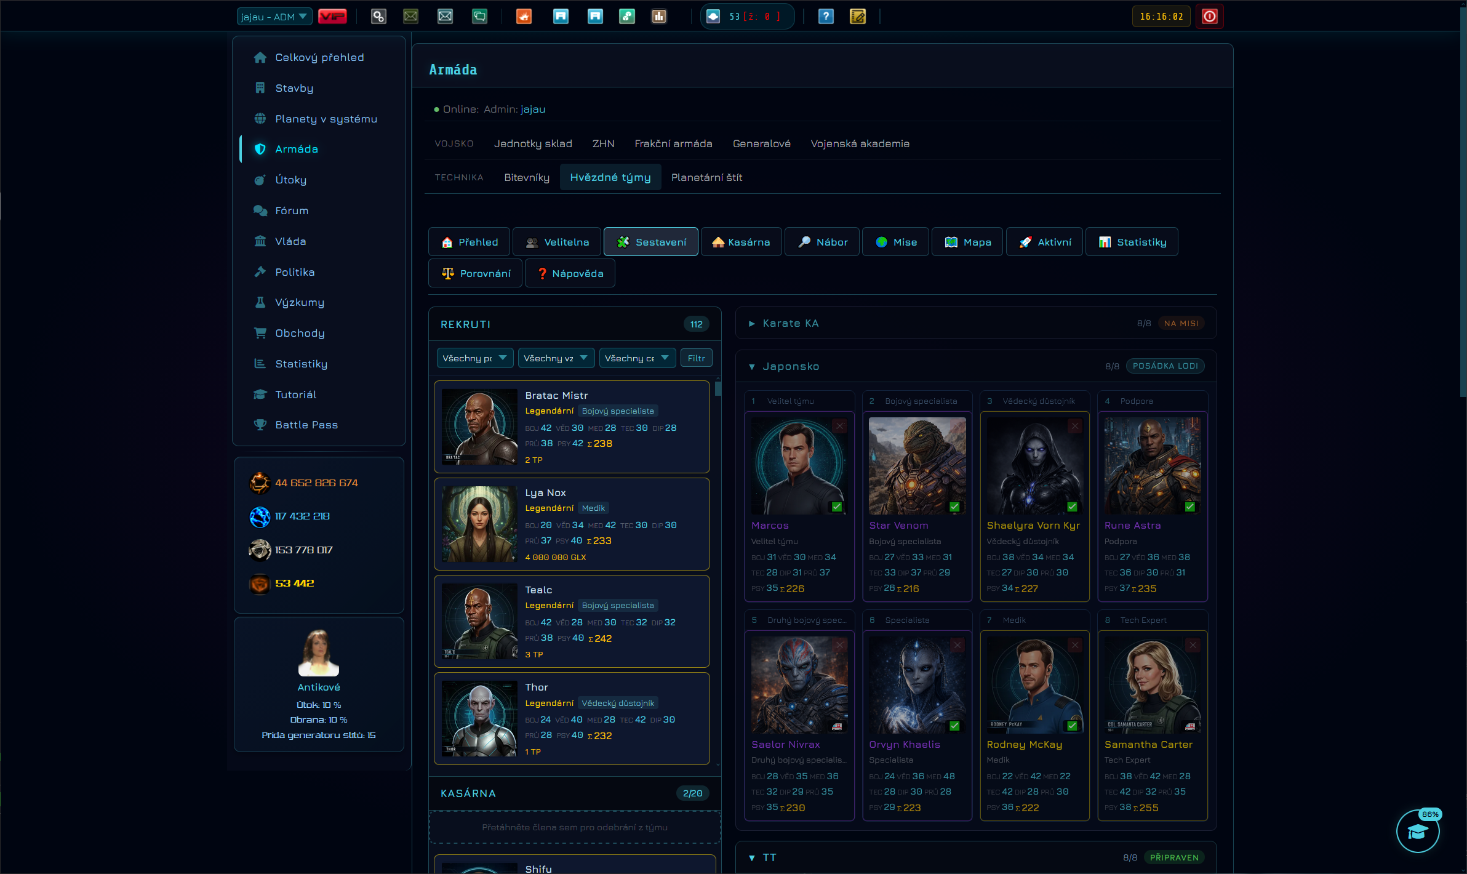Click the bar chart icon in top toolbar
The height and width of the screenshot is (874, 1467).
(x=659, y=17)
